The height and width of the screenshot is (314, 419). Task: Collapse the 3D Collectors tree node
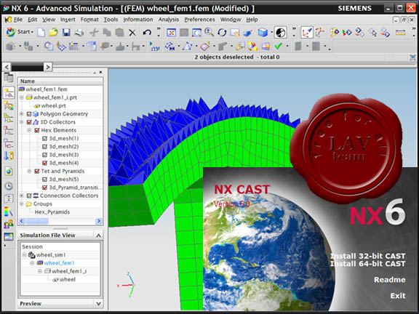click(x=22, y=122)
